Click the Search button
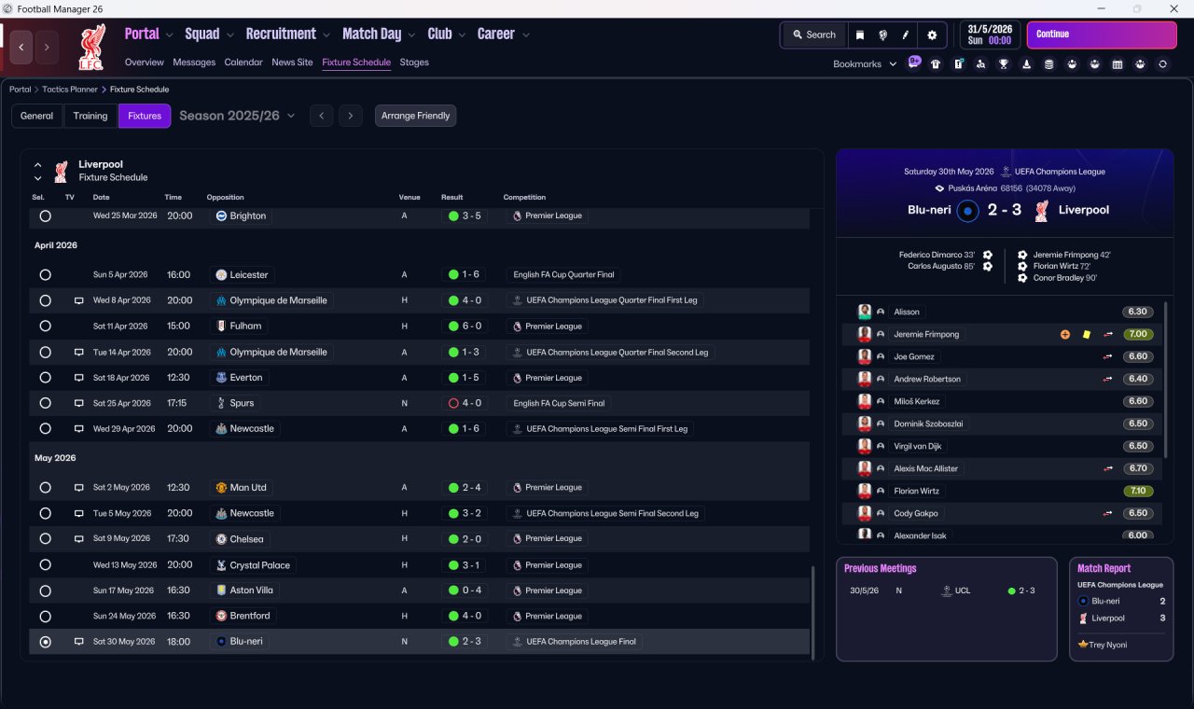The height and width of the screenshot is (709, 1194). (814, 35)
